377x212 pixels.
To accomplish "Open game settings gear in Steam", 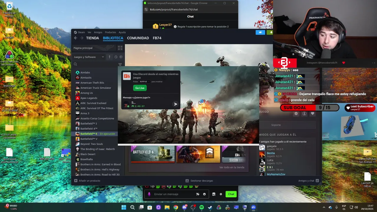I will (x=296, y=114).
